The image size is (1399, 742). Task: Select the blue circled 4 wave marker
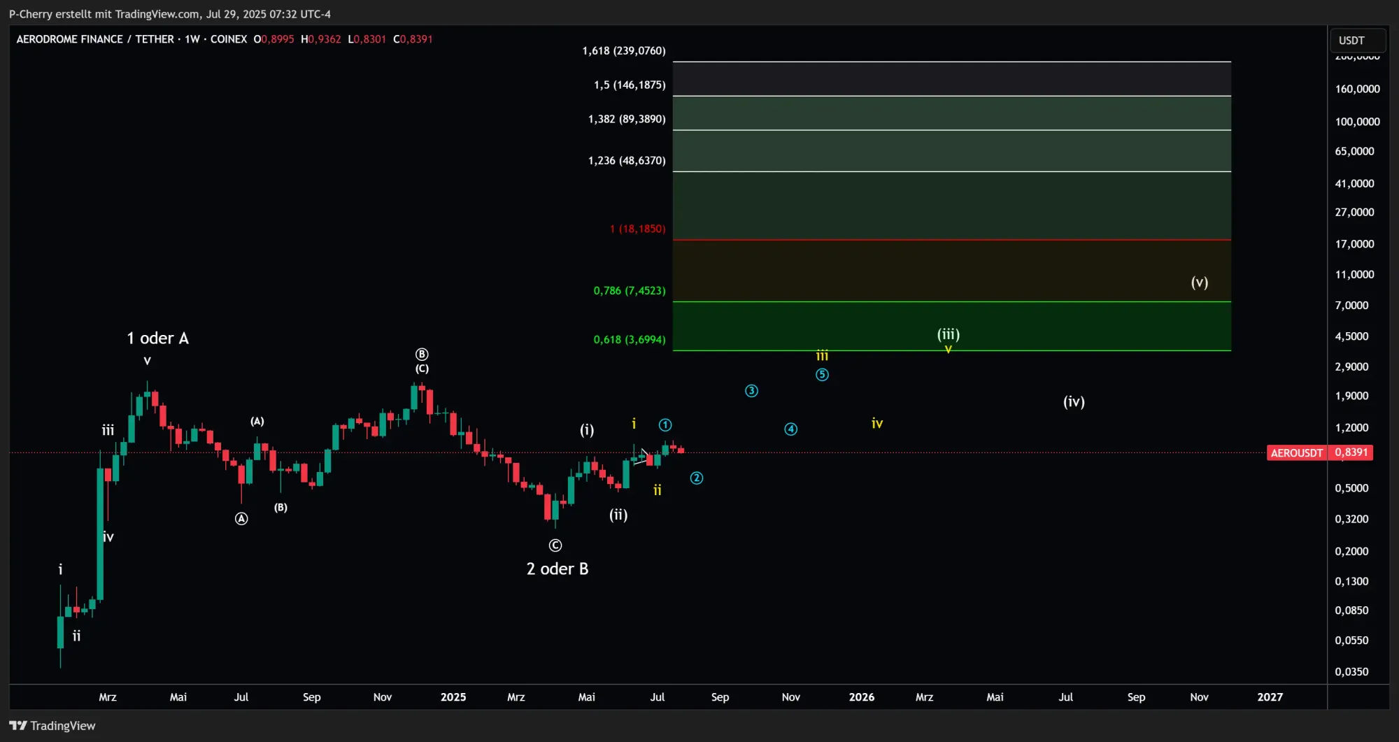[x=790, y=429]
